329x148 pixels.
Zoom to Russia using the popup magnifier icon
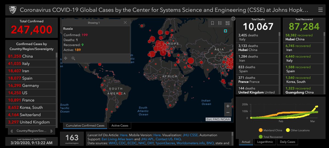73,58
